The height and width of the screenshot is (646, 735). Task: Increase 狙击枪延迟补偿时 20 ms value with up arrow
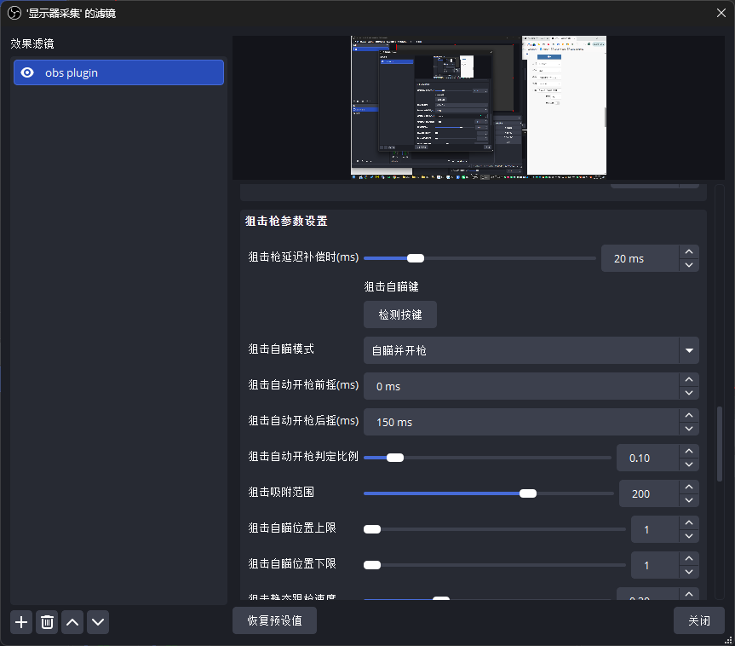689,252
